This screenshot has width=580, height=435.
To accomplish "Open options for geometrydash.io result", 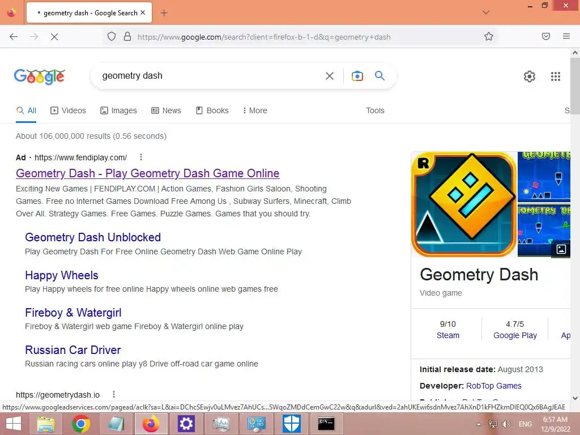I will [113, 394].
